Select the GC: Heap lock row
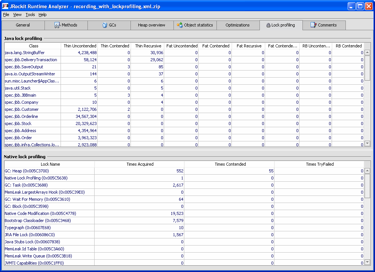The height and width of the screenshot is (272, 375). (x=184, y=171)
